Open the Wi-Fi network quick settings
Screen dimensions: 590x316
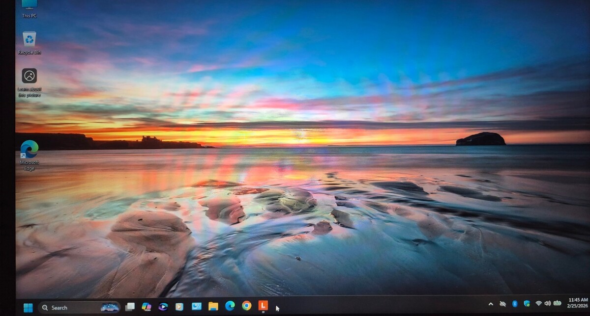point(538,303)
